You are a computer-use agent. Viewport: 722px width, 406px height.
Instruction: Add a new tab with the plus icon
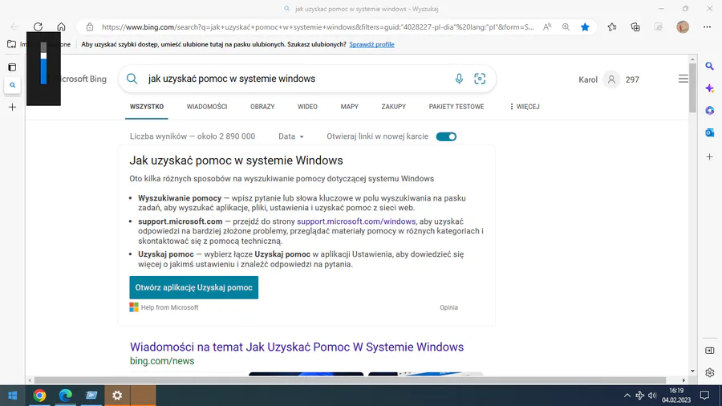coord(12,108)
